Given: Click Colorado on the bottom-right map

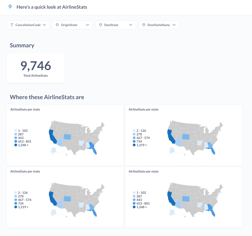Looking at the screenshot, I should pyautogui.click(x=186, y=199).
